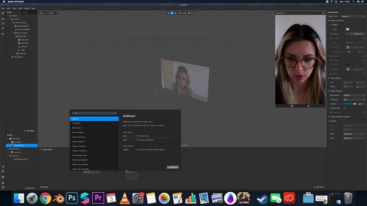Click the simulator options menu icon
Viewport: 367px width, 206px height.
click(323, 13)
